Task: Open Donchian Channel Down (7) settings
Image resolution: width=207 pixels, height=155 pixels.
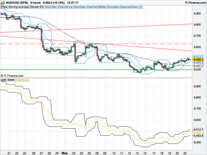Action: (x=124, y=7)
